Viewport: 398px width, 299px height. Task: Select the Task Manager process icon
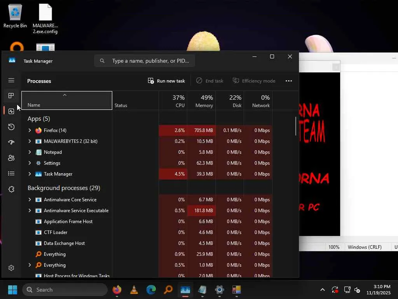(38, 174)
